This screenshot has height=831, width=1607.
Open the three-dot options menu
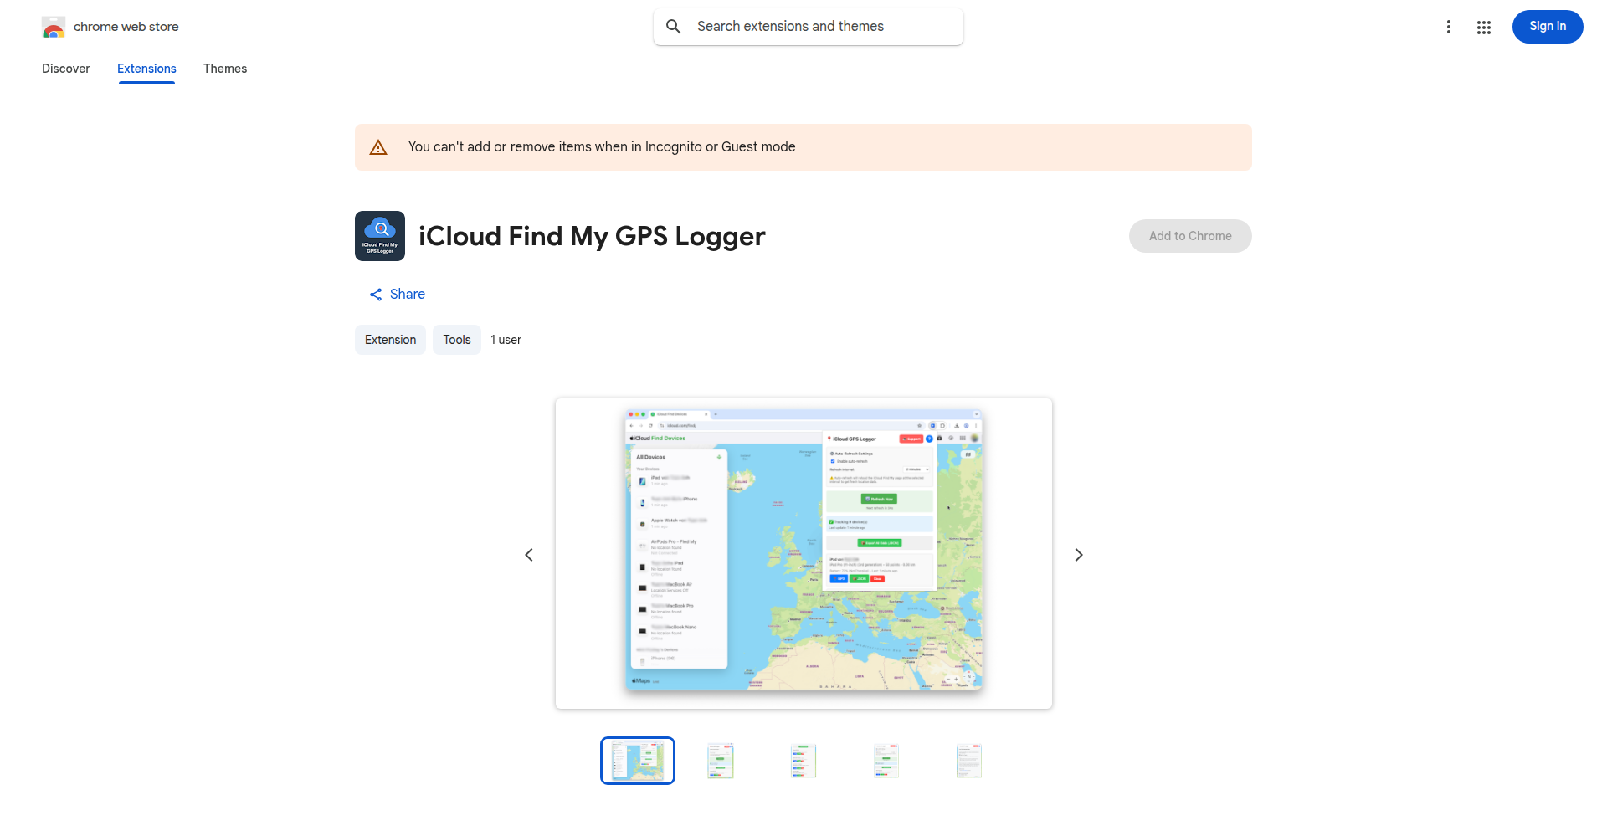(1449, 27)
